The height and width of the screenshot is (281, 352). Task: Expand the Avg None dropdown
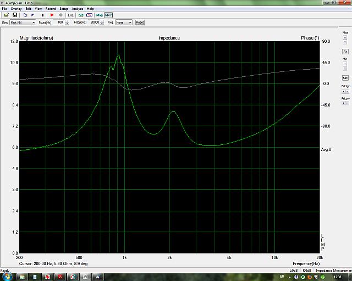130,23
